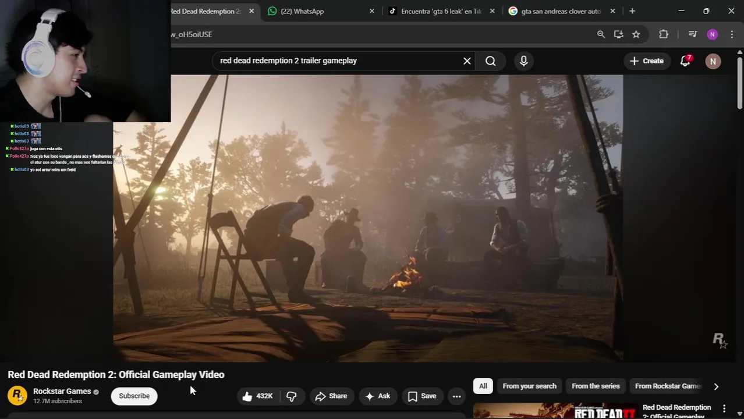
Task: Close the WhatsApp tab
Action: point(372,11)
